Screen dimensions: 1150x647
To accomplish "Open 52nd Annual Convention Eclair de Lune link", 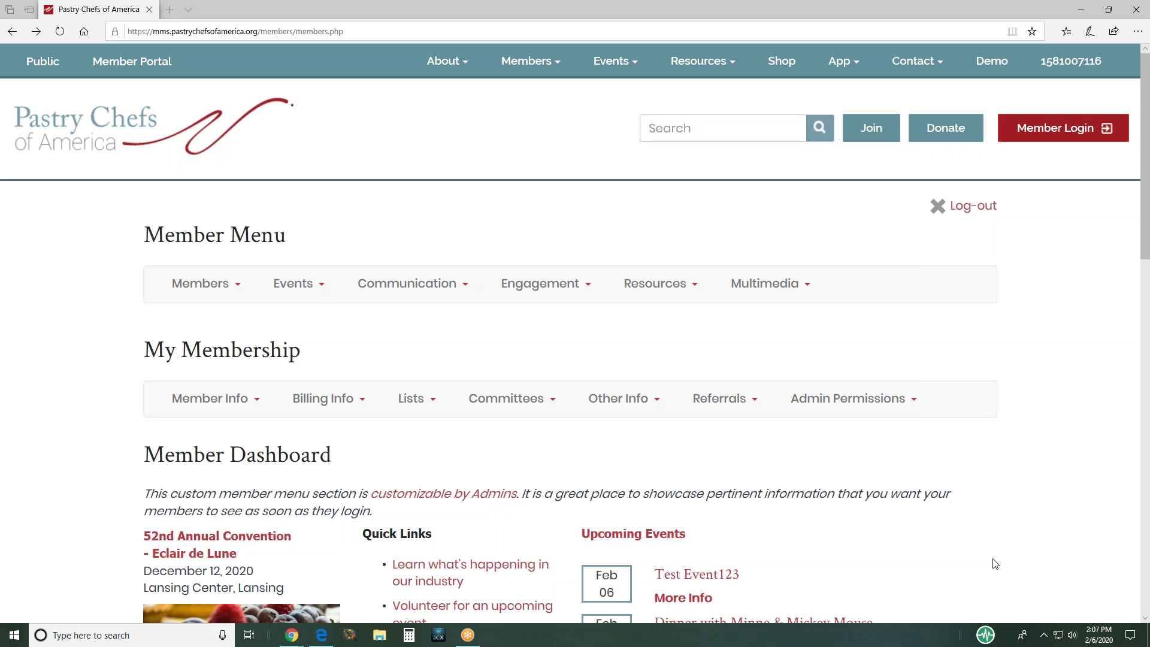I will 217,545.
